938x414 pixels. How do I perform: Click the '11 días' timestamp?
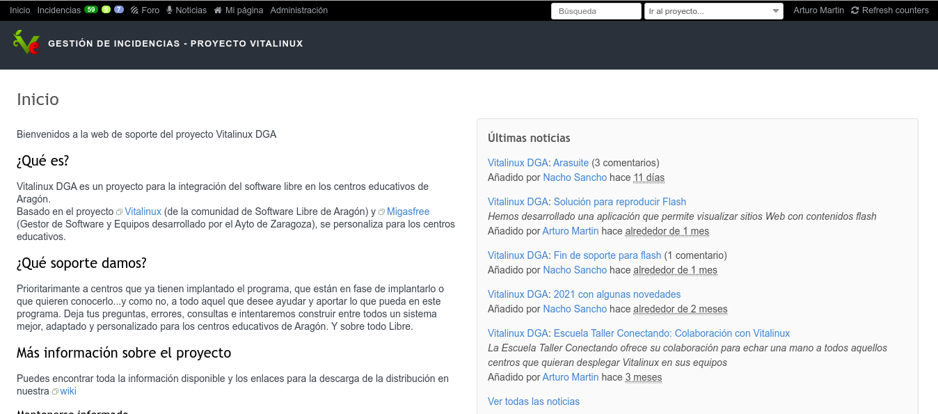(649, 177)
